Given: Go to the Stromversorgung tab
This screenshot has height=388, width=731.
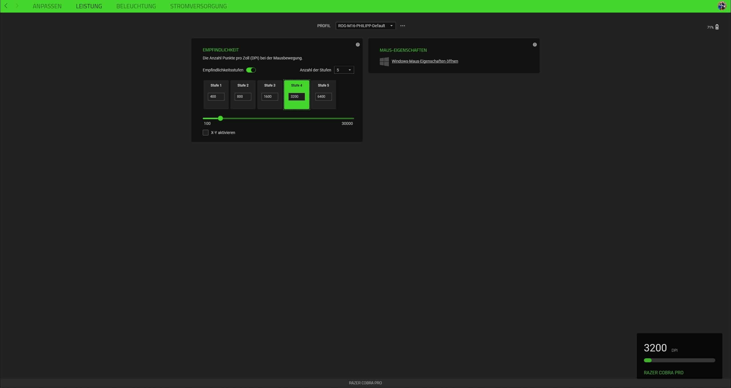Looking at the screenshot, I should click(198, 6).
